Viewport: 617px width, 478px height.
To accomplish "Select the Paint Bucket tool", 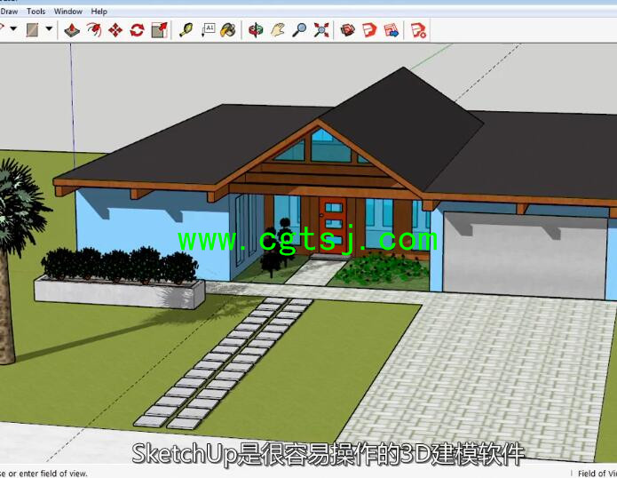I will click(228, 30).
